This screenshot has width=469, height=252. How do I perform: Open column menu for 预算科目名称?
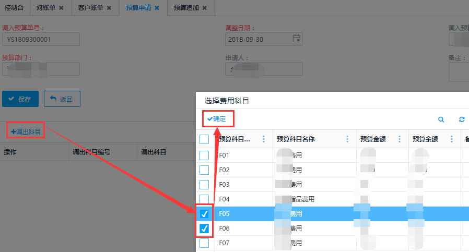click(x=347, y=139)
